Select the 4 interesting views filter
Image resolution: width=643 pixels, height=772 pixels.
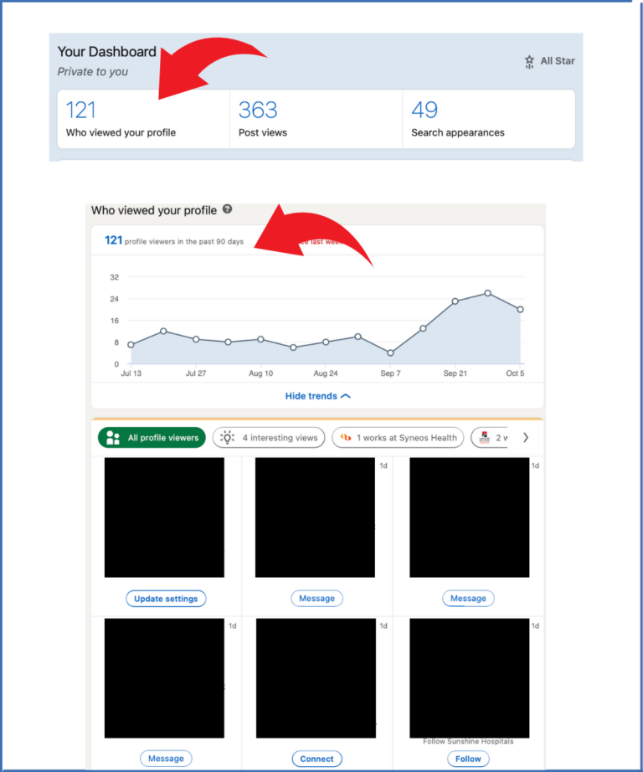pos(269,438)
